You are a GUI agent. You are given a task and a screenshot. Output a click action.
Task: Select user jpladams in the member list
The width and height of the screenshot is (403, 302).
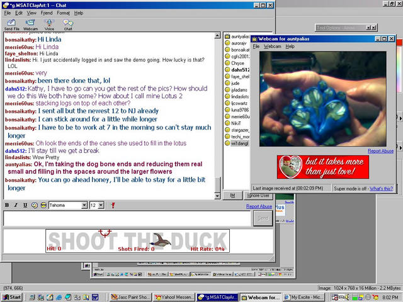tap(236, 89)
